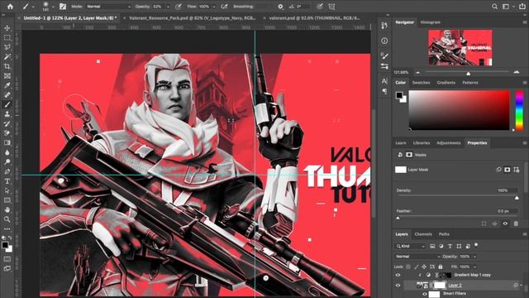Select the History Brush tool
Image resolution: width=529 pixels, height=298 pixels.
pyautogui.click(x=7, y=123)
